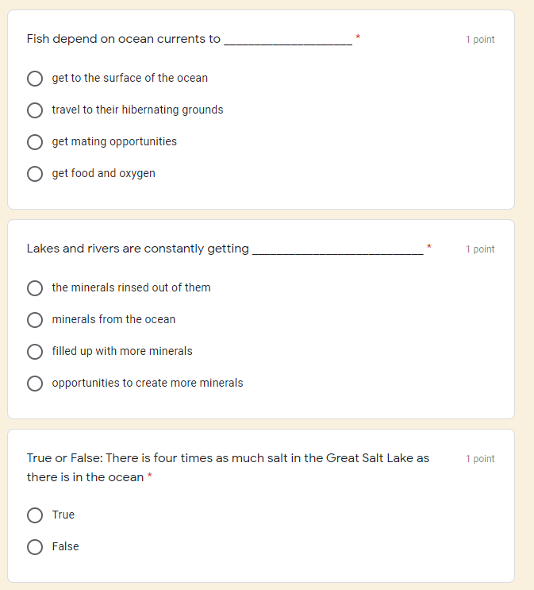The image size is (534, 590).
Task: Click '1 point' label on the fish question
Action: point(480,40)
